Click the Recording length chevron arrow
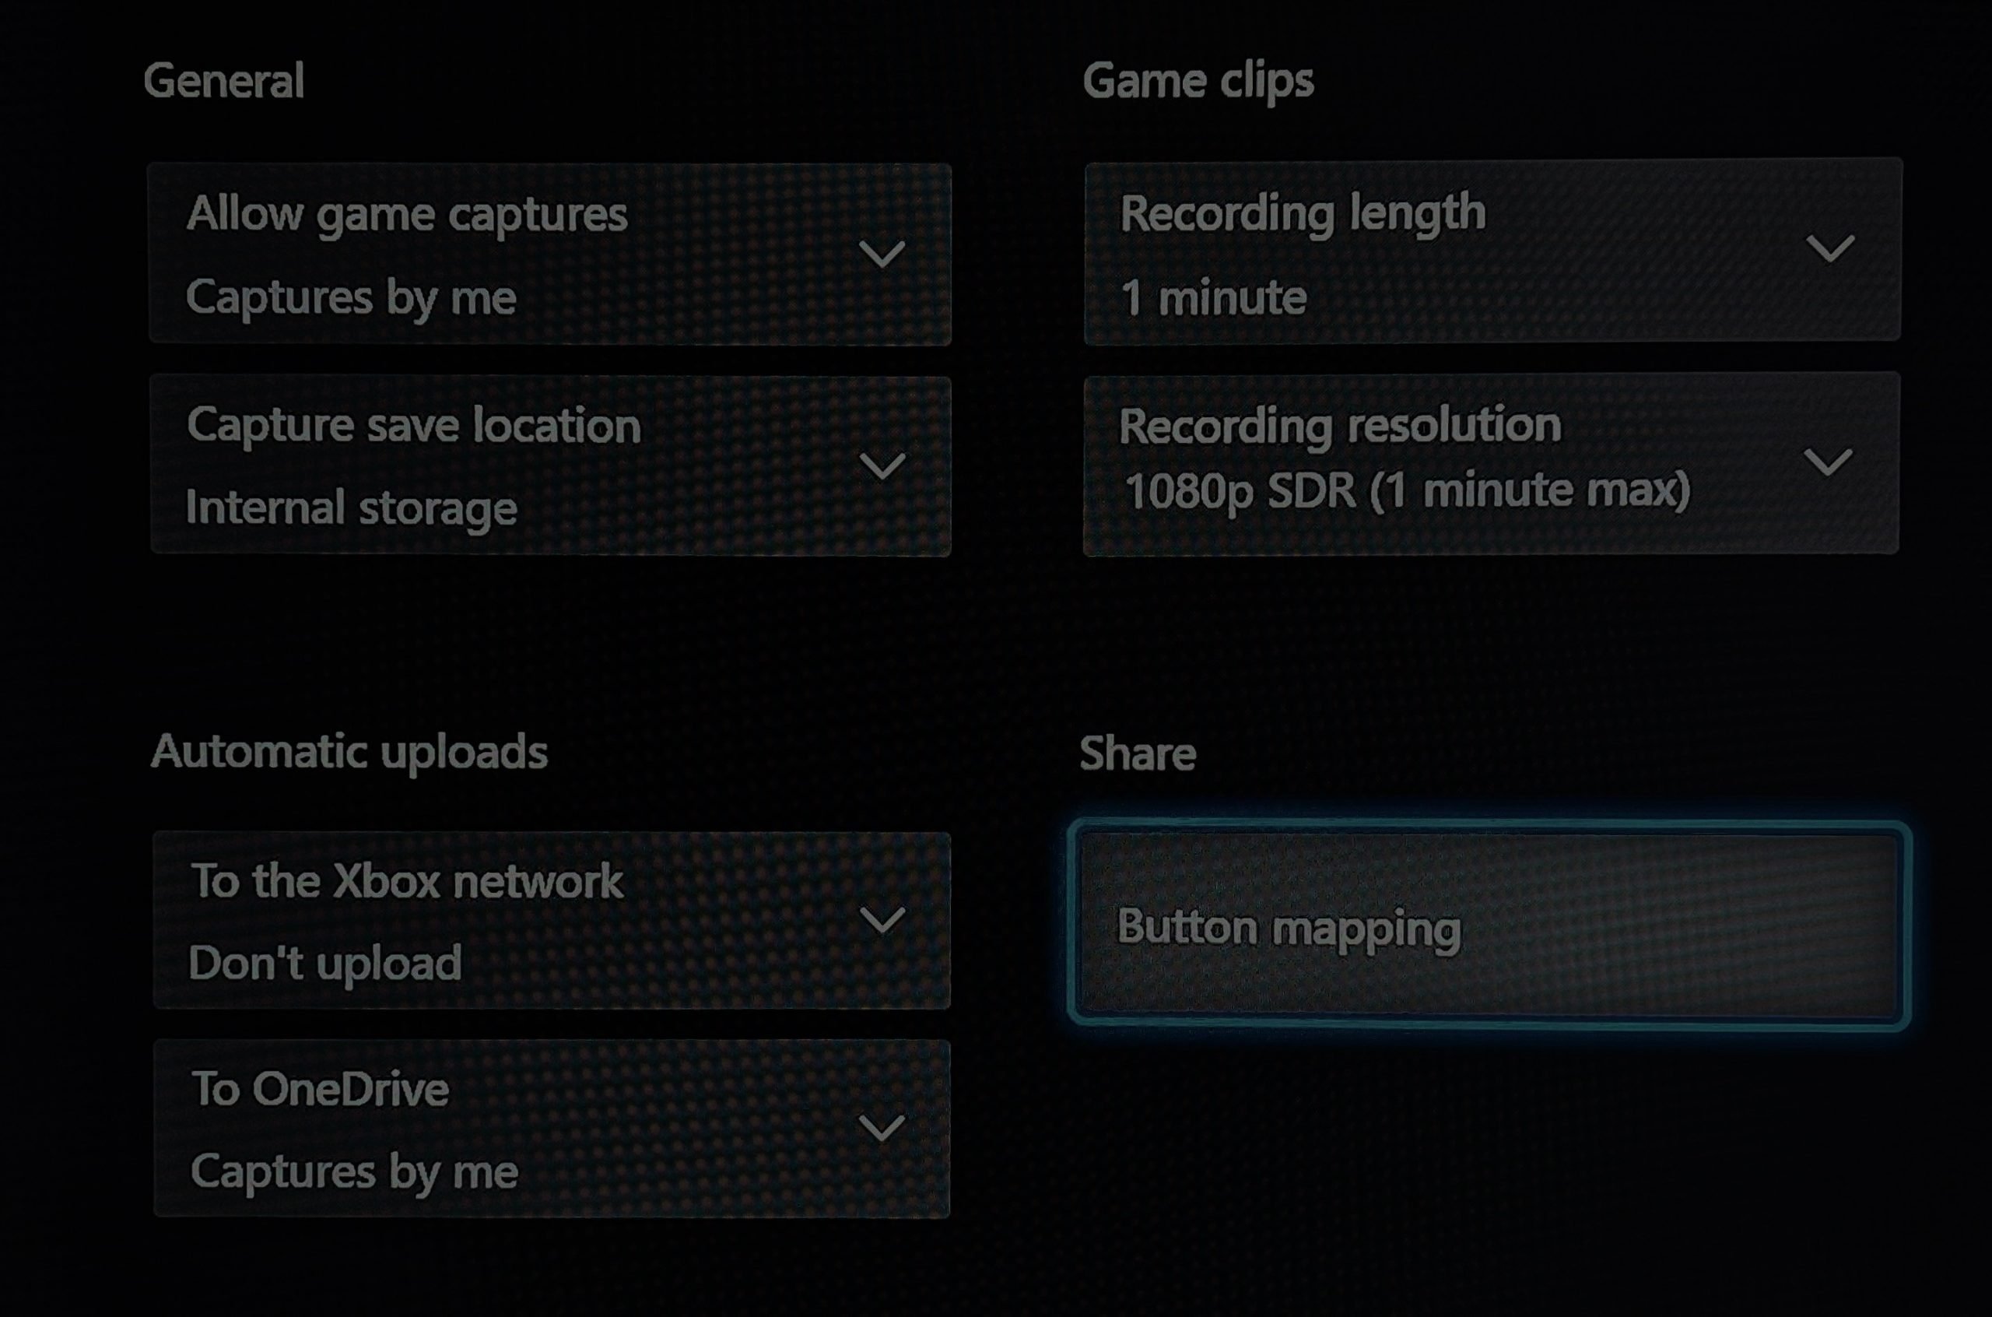Viewport: 1992px width, 1317px height. 1830,248
